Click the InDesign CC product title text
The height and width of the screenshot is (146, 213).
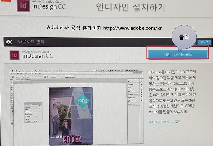click(38, 56)
